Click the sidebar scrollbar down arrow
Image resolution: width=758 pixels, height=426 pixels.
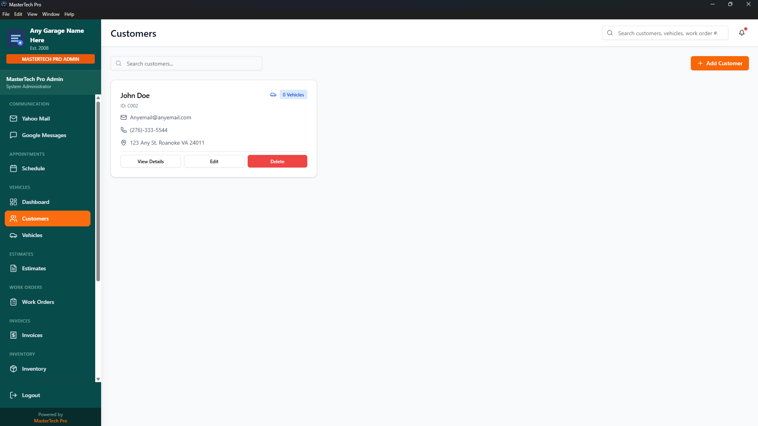tap(98, 379)
